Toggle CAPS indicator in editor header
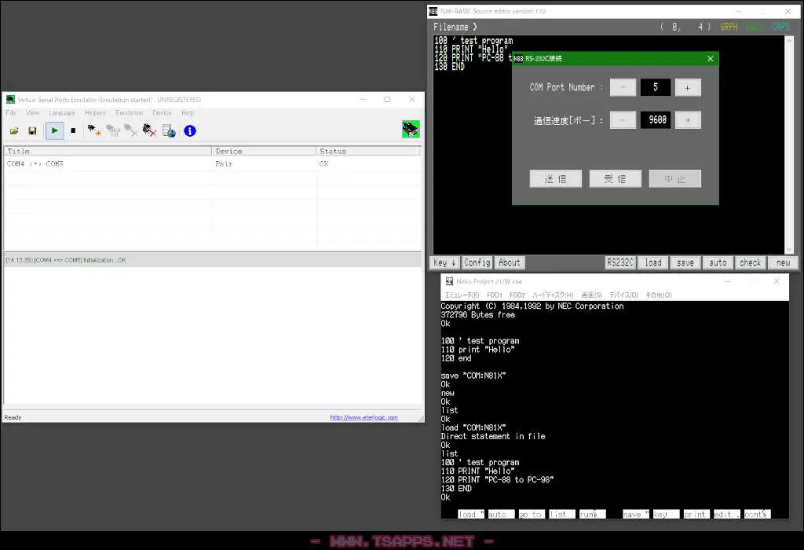Viewport: 804px width, 550px height. click(x=781, y=27)
